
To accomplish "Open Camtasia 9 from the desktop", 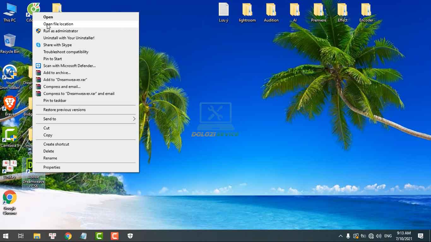I will tap(9, 135).
